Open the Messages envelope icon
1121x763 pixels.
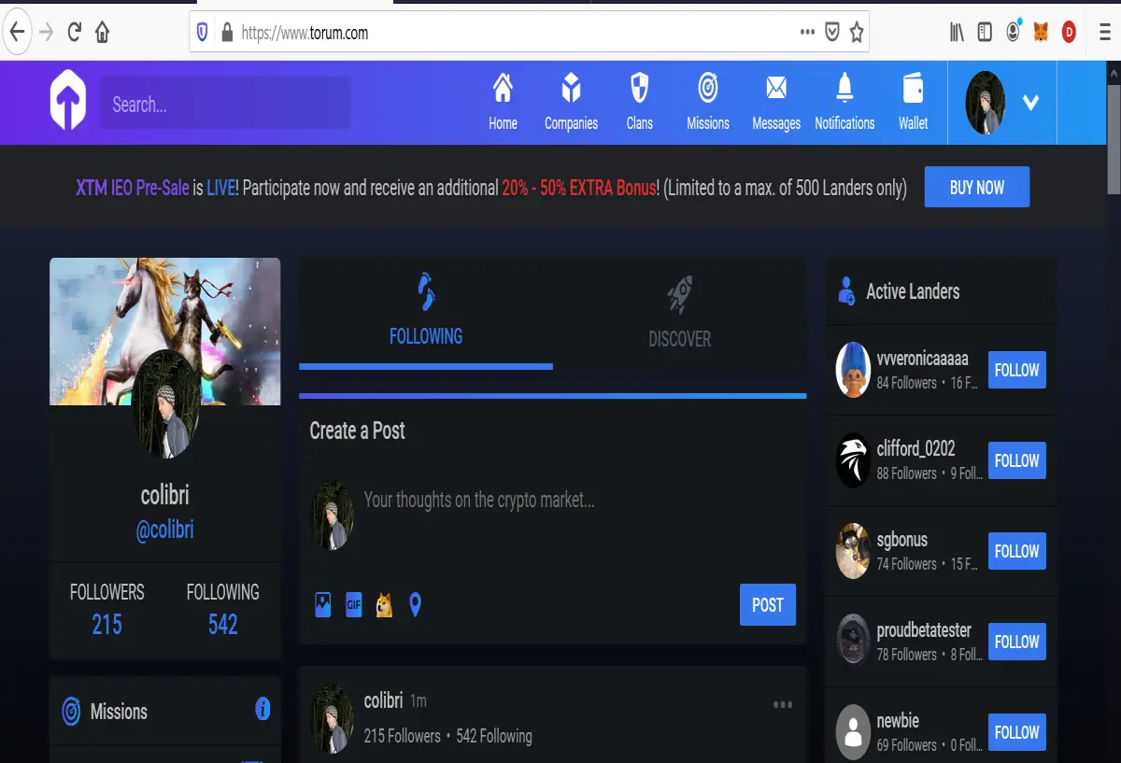[776, 90]
